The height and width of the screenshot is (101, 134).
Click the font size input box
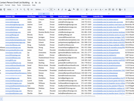click(51, 9)
